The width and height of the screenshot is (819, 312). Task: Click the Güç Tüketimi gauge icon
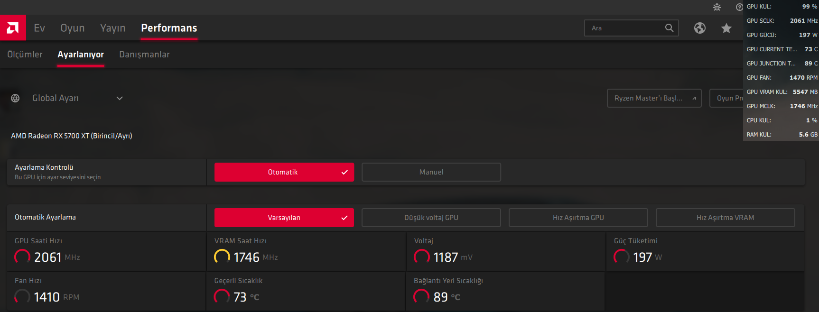click(622, 257)
